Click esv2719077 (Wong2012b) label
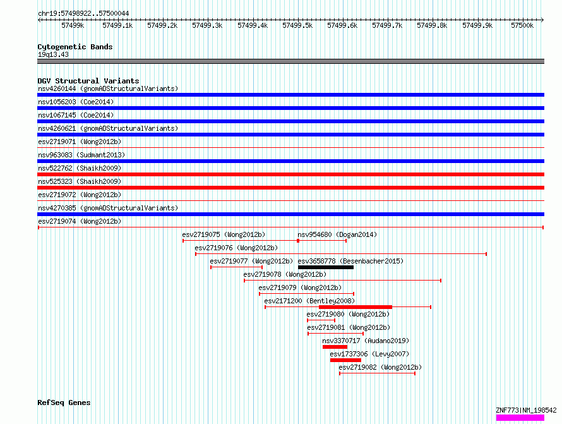The width and height of the screenshot is (562, 424). (x=251, y=261)
